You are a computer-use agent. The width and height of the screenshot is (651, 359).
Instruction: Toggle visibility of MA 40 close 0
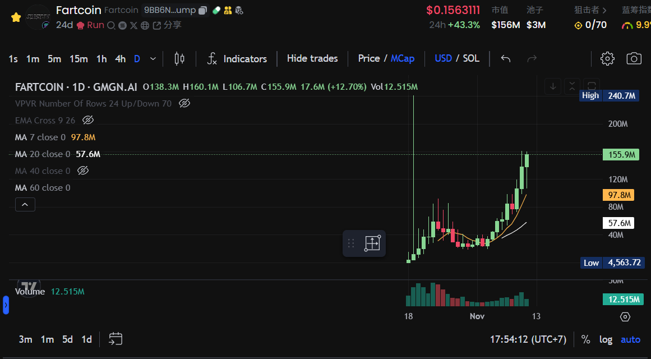[83, 171]
